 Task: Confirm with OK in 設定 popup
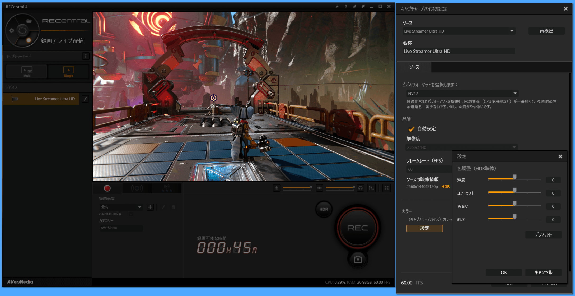point(504,272)
